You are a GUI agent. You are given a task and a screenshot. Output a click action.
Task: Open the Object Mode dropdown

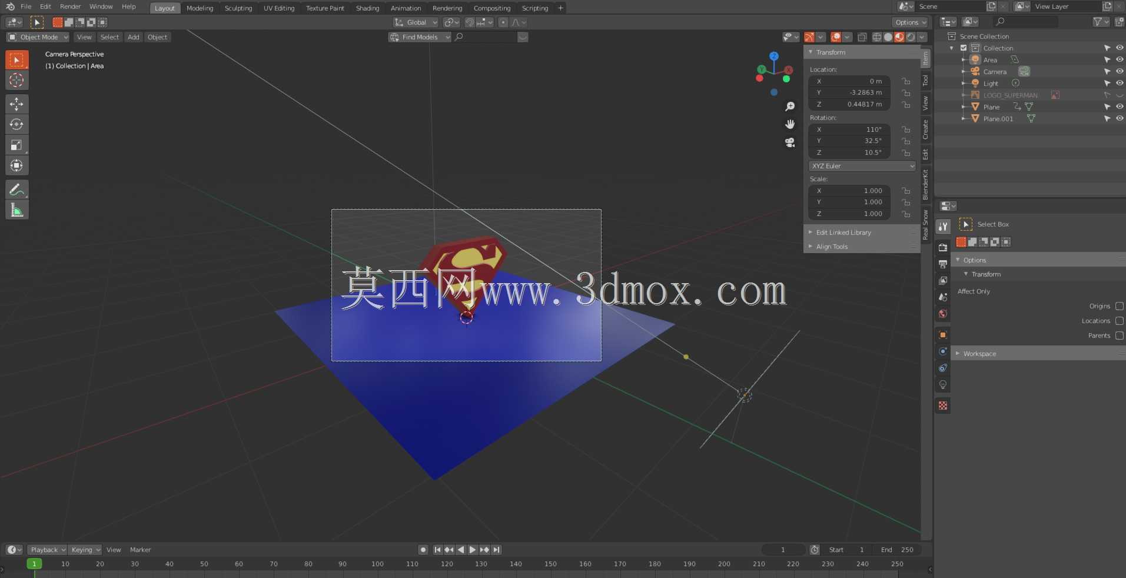(38, 37)
